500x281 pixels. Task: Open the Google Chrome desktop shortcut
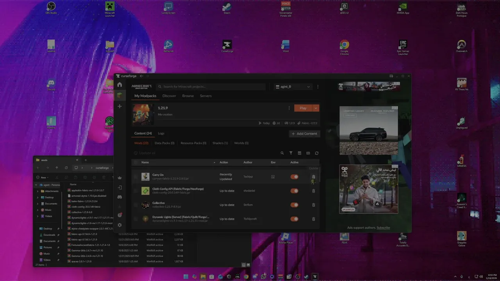344,47
